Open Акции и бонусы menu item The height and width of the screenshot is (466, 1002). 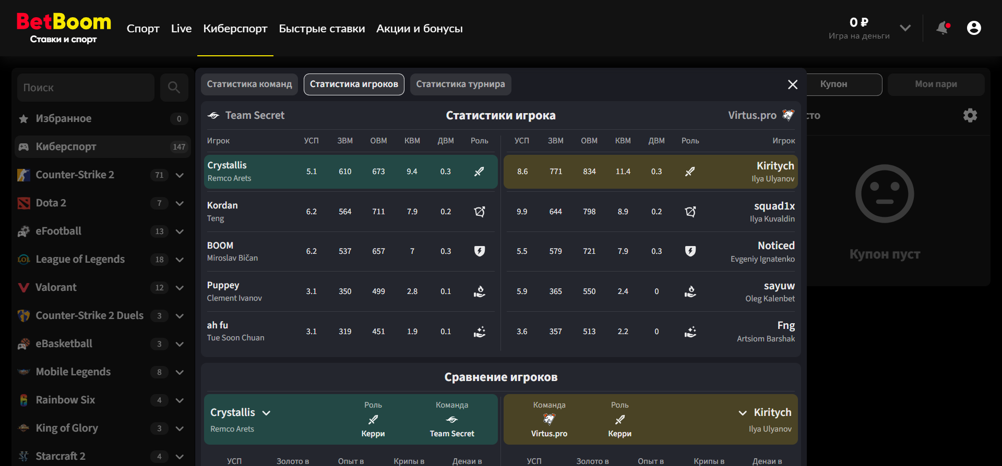pyautogui.click(x=419, y=29)
